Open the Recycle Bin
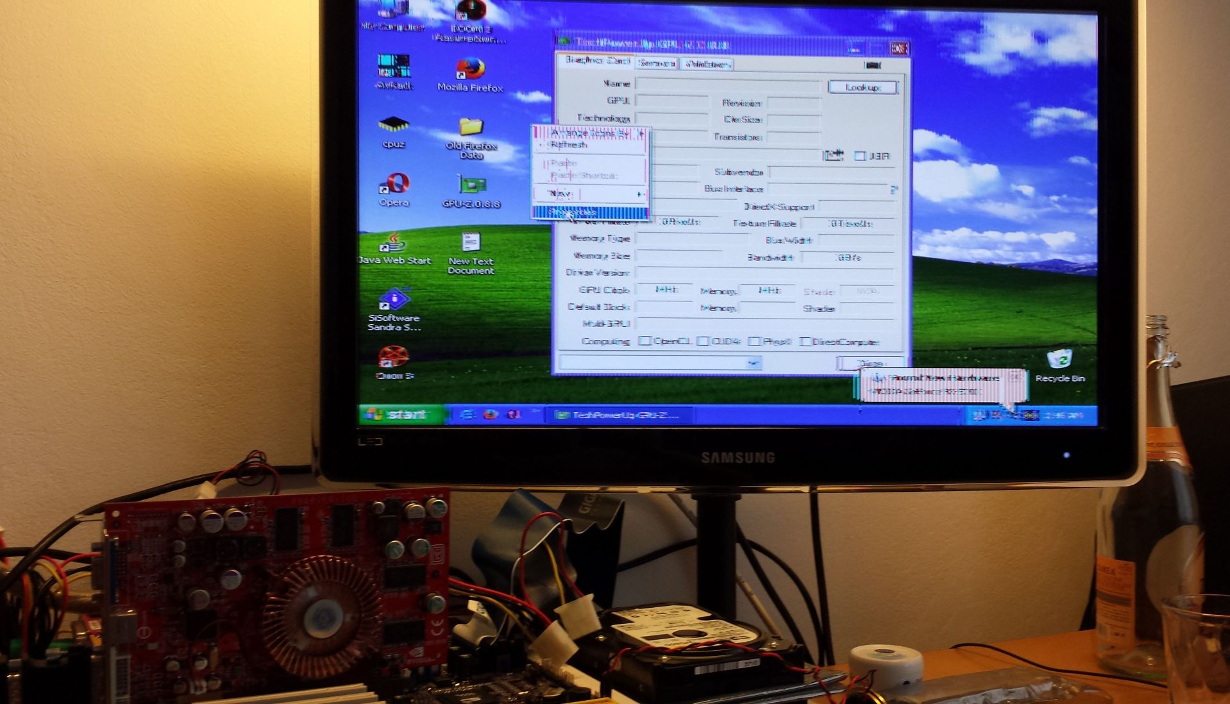This screenshot has width=1230, height=704. pyautogui.click(x=1059, y=365)
